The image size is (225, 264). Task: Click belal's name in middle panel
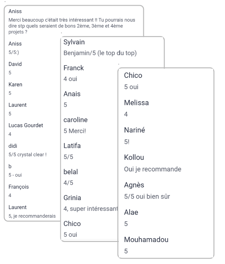71,172
